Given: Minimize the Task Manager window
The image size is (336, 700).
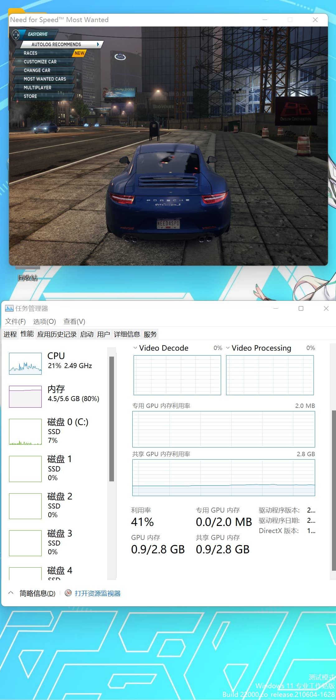Looking at the screenshot, I should 276,308.
